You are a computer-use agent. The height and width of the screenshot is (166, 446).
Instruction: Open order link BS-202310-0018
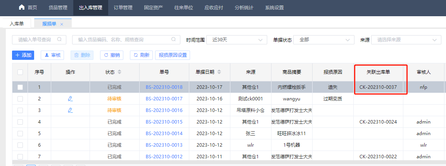click(164, 87)
